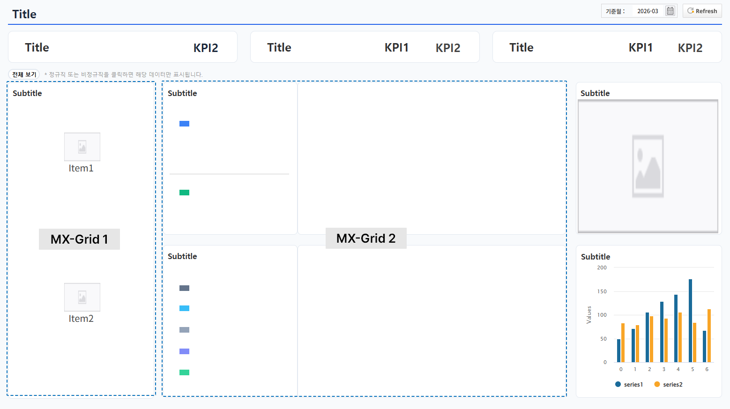Click the large image placeholder thumbnail
The image size is (730, 409).
pos(648,166)
